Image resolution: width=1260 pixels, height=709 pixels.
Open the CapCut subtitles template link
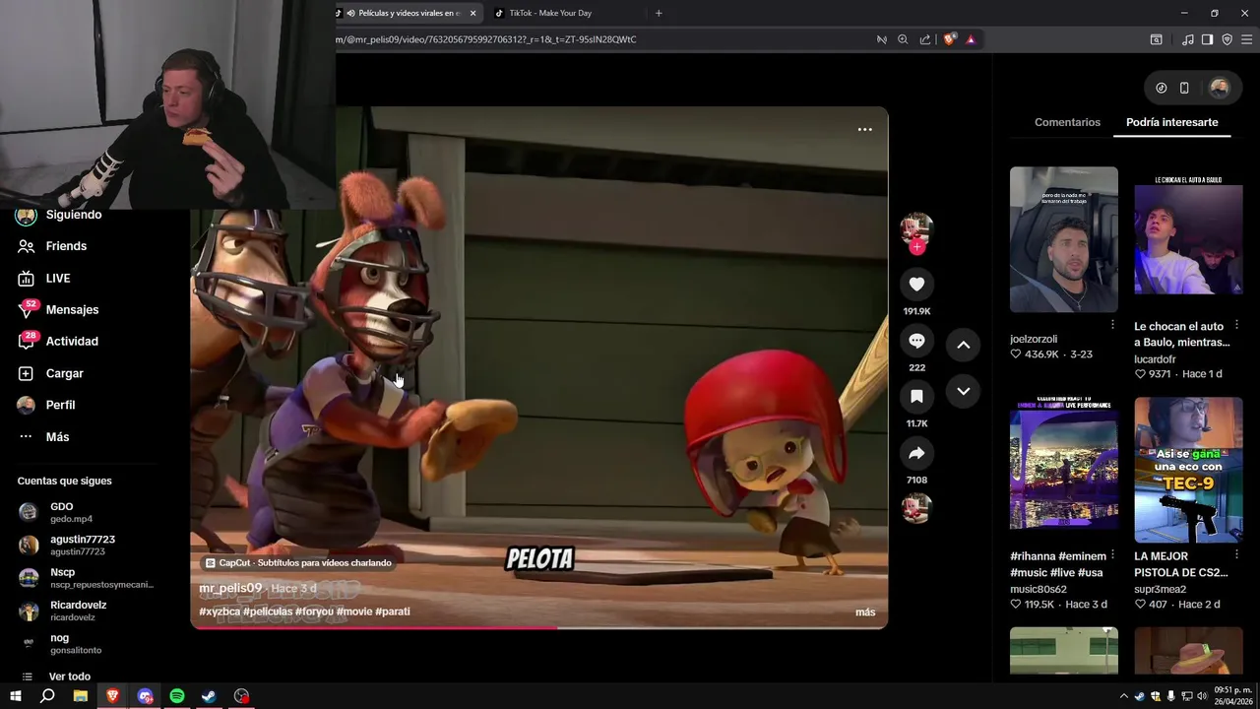coord(298,563)
